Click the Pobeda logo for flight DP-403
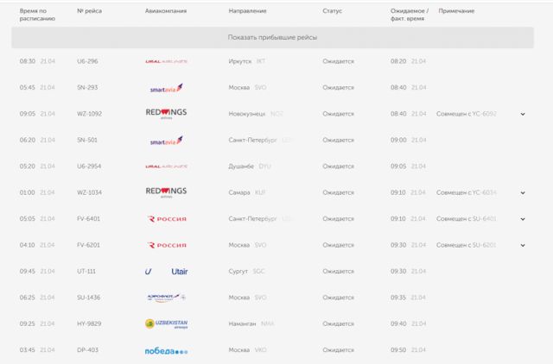Image resolution: width=553 pixels, height=364 pixels. point(166,350)
